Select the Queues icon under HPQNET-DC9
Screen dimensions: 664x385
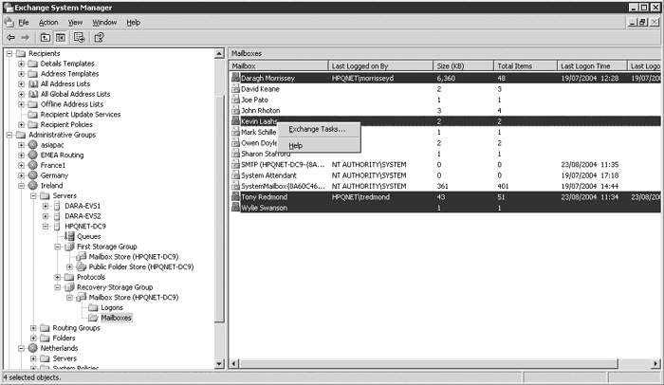click(x=68, y=237)
